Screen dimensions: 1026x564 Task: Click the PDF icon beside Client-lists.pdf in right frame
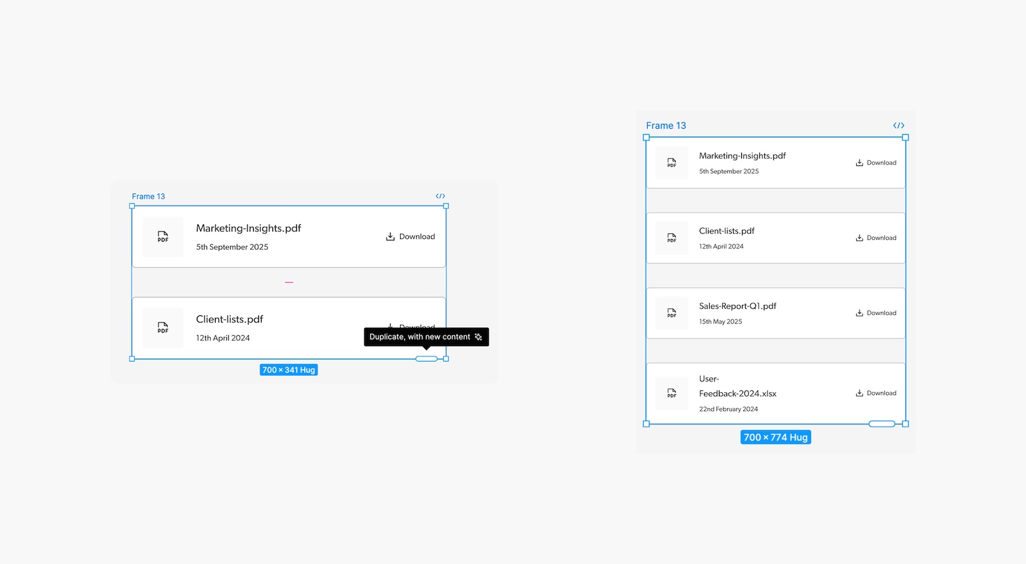(x=671, y=238)
